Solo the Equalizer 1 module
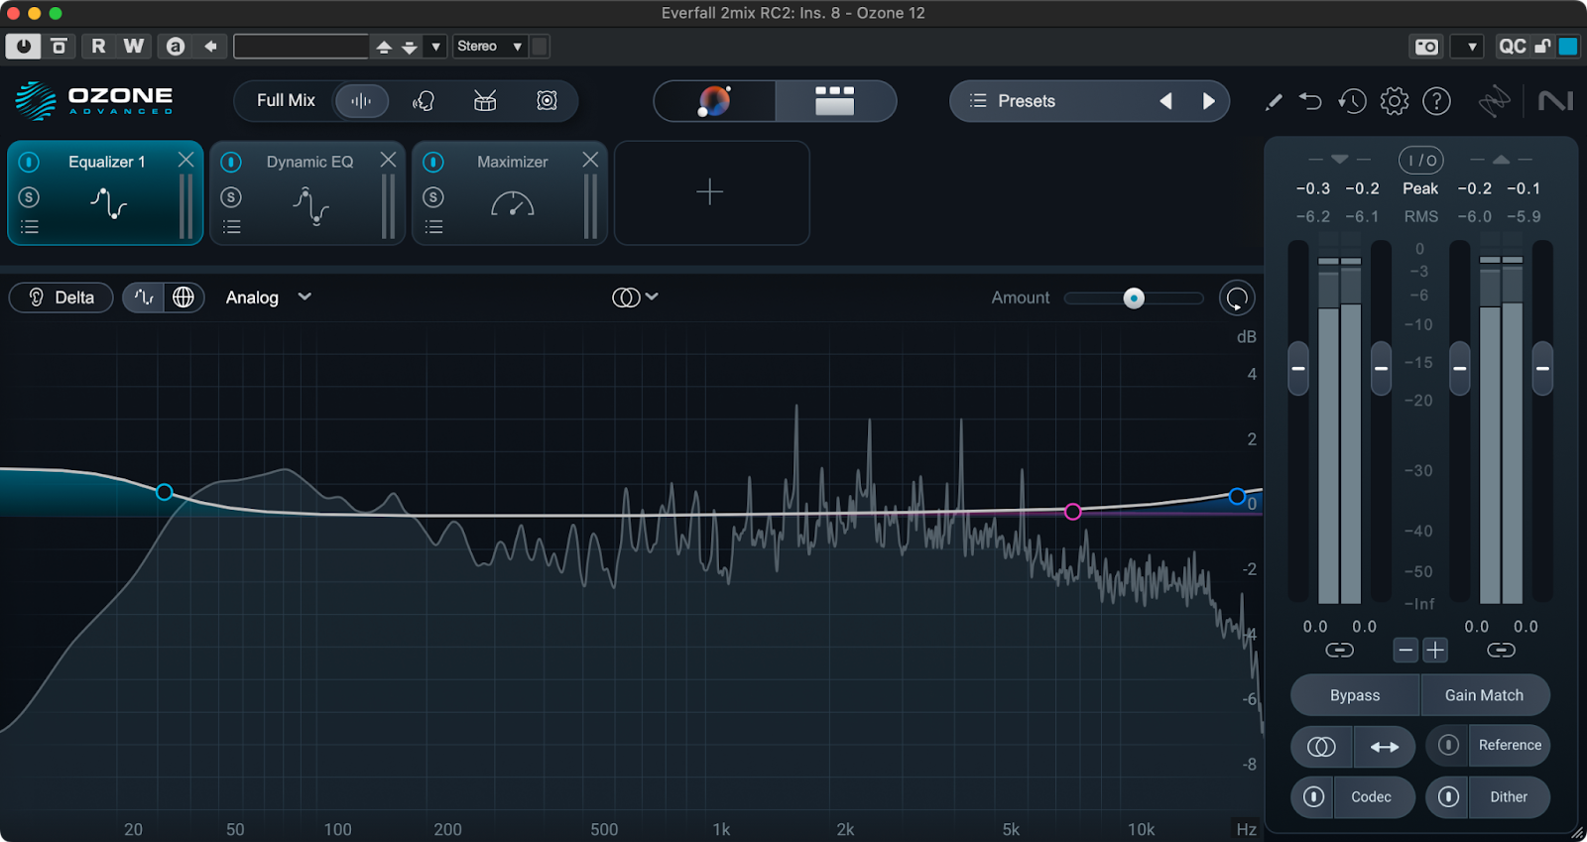 click(x=29, y=197)
